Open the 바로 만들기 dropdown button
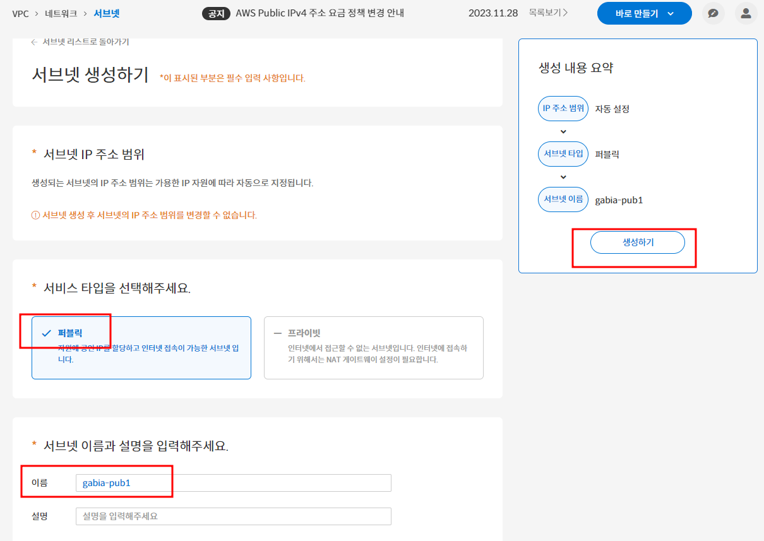The height and width of the screenshot is (541, 764). coord(645,13)
